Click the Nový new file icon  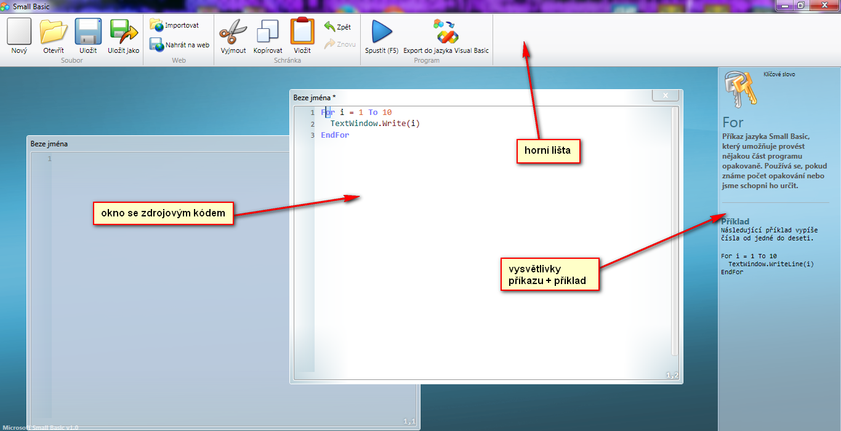point(19,32)
